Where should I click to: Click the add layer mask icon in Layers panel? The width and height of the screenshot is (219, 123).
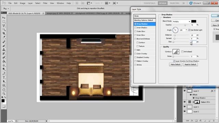point(196,121)
